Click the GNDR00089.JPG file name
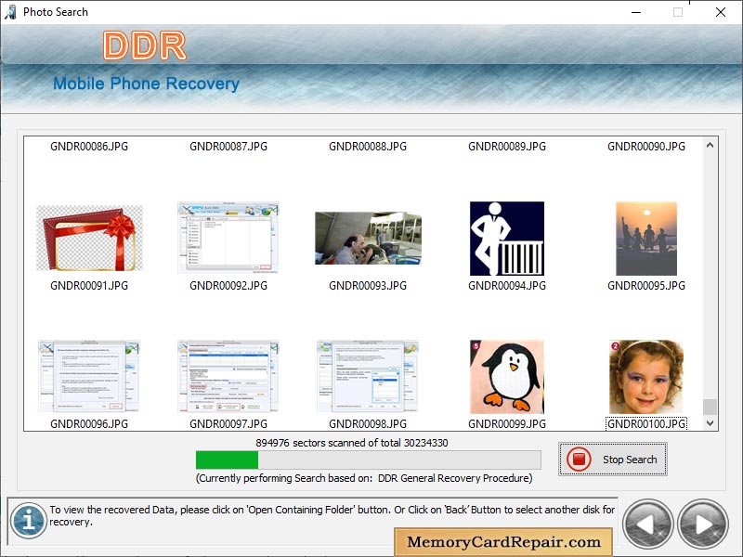Screen dimensions: 743x557 point(507,147)
